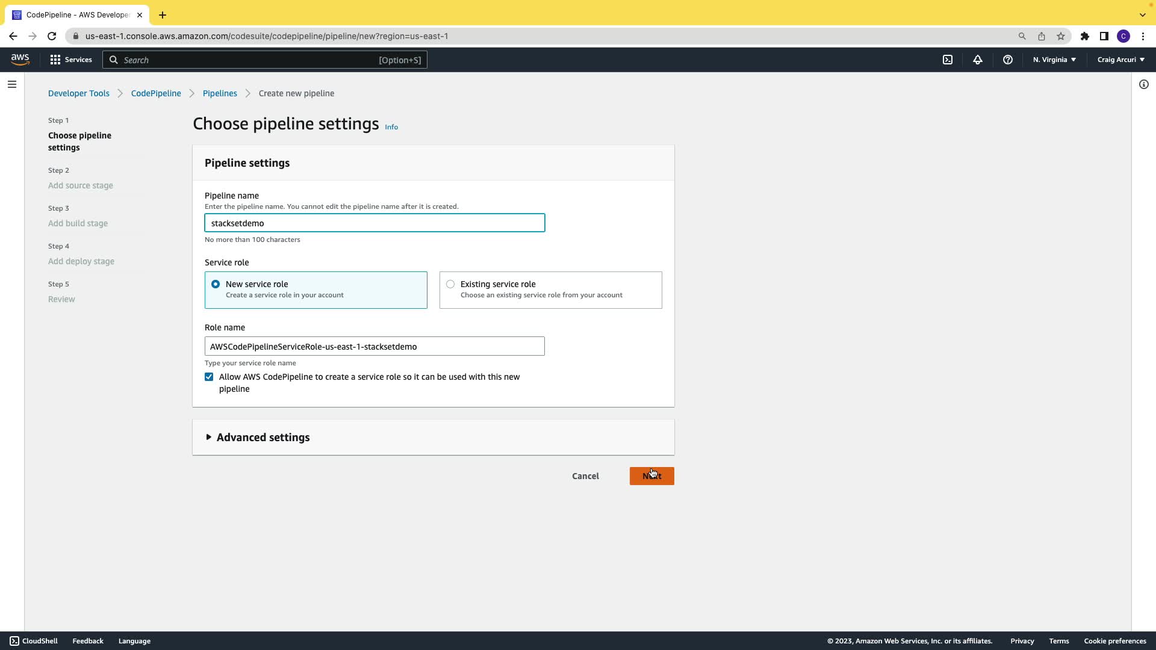Toggle the left hamburger navigation menu
The image size is (1156, 650).
click(x=11, y=84)
